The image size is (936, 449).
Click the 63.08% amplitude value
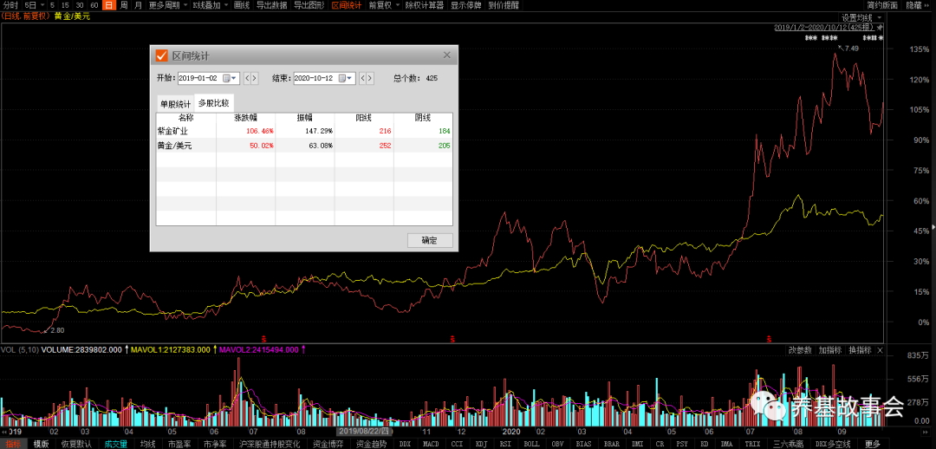(322, 145)
